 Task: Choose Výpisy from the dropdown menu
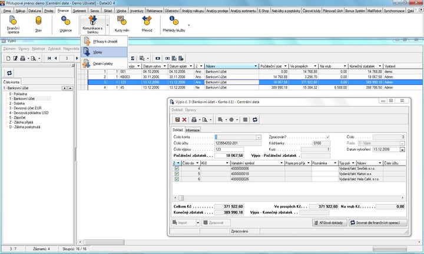pyautogui.click(x=104, y=52)
